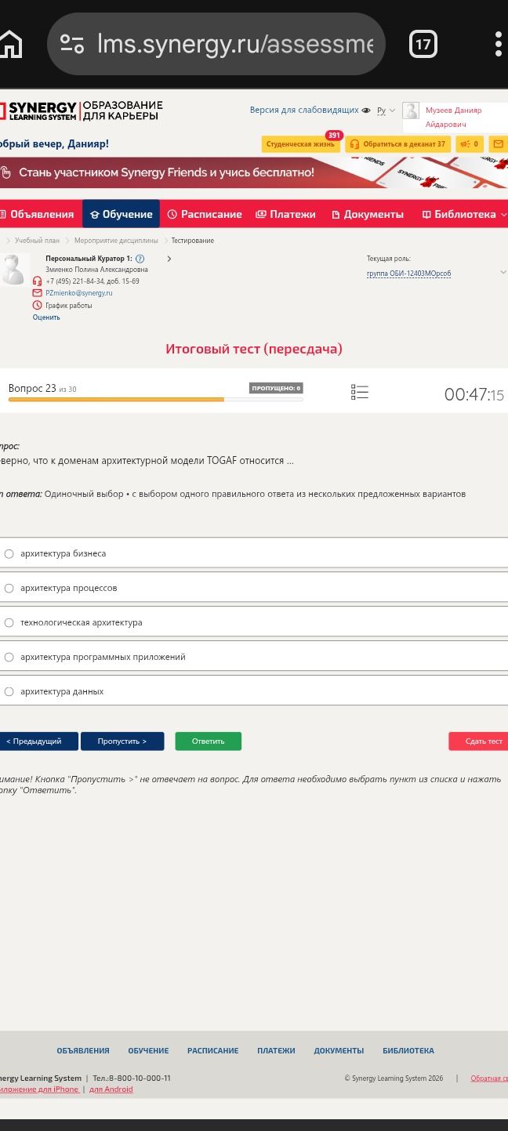Viewport: 508px width, 1131px height.
Task: Open the 'Платежи' menu item
Action: coord(285,214)
